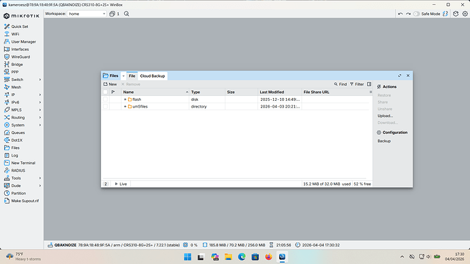Expand the IP submenu
Image resolution: width=470 pixels, height=264 pixels.
coord(40,95)
